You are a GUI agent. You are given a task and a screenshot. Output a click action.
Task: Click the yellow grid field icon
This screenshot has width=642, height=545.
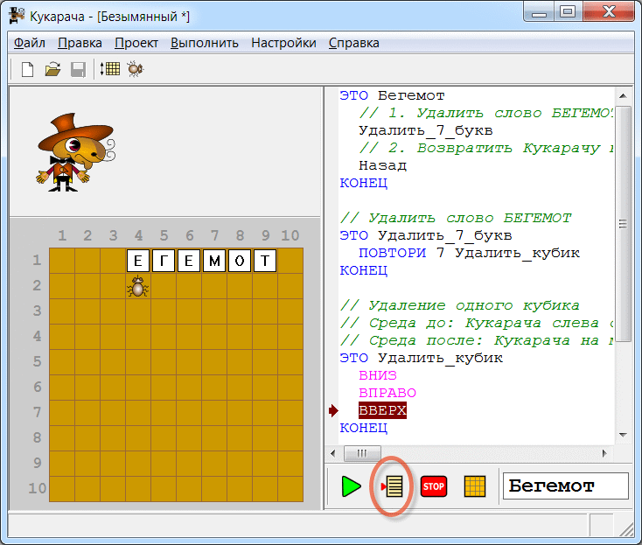[x=475, y=486]
